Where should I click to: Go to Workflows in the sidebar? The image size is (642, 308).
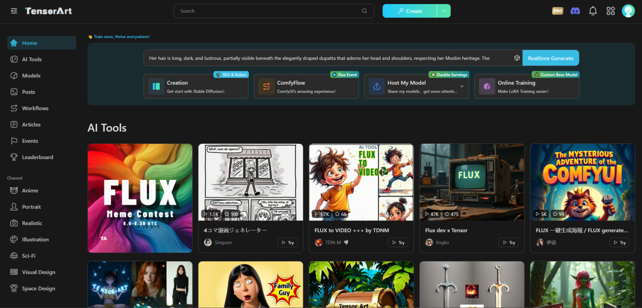tap(35, 108)
